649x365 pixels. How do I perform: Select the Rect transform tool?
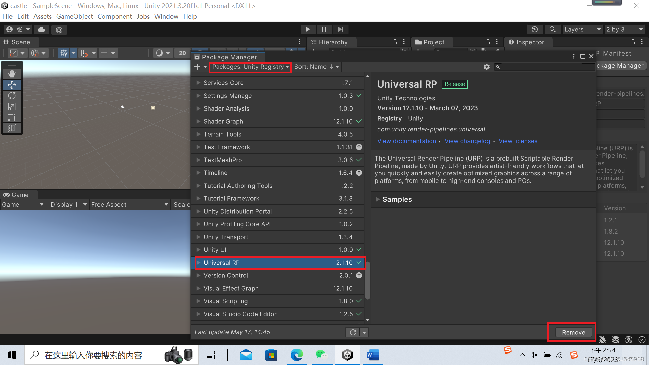(12, 117)
